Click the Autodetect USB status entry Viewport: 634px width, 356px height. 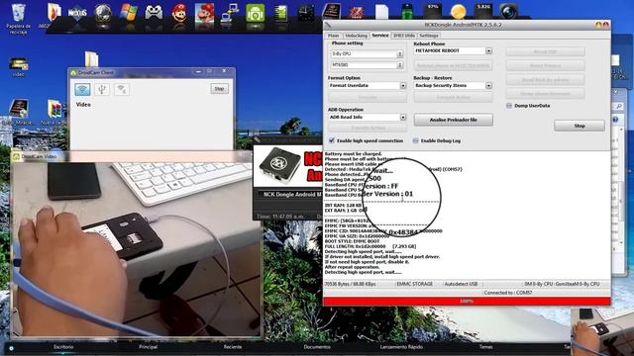tap(461, 284)
